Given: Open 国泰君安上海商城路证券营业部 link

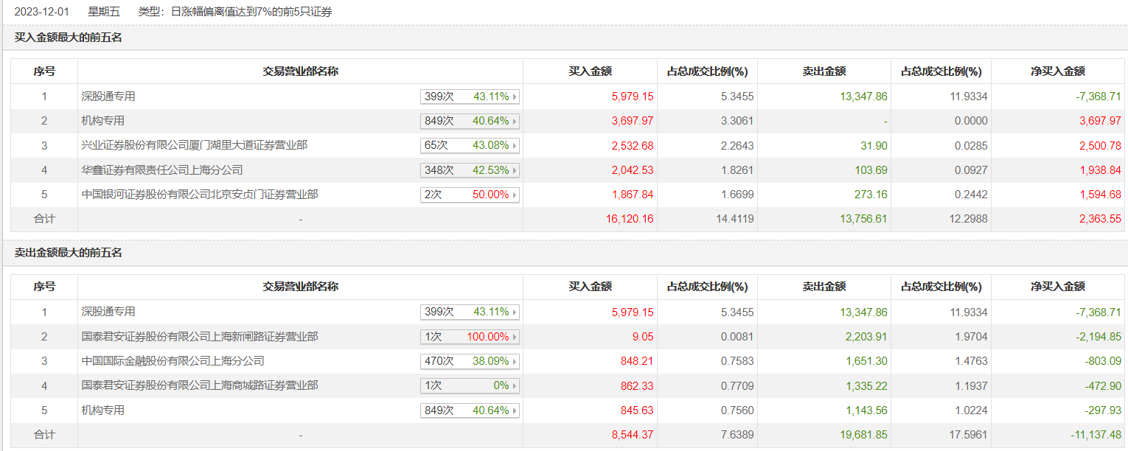Looking at the screenshot, I should [200, 385].
